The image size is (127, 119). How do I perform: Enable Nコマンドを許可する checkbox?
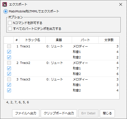10,23
